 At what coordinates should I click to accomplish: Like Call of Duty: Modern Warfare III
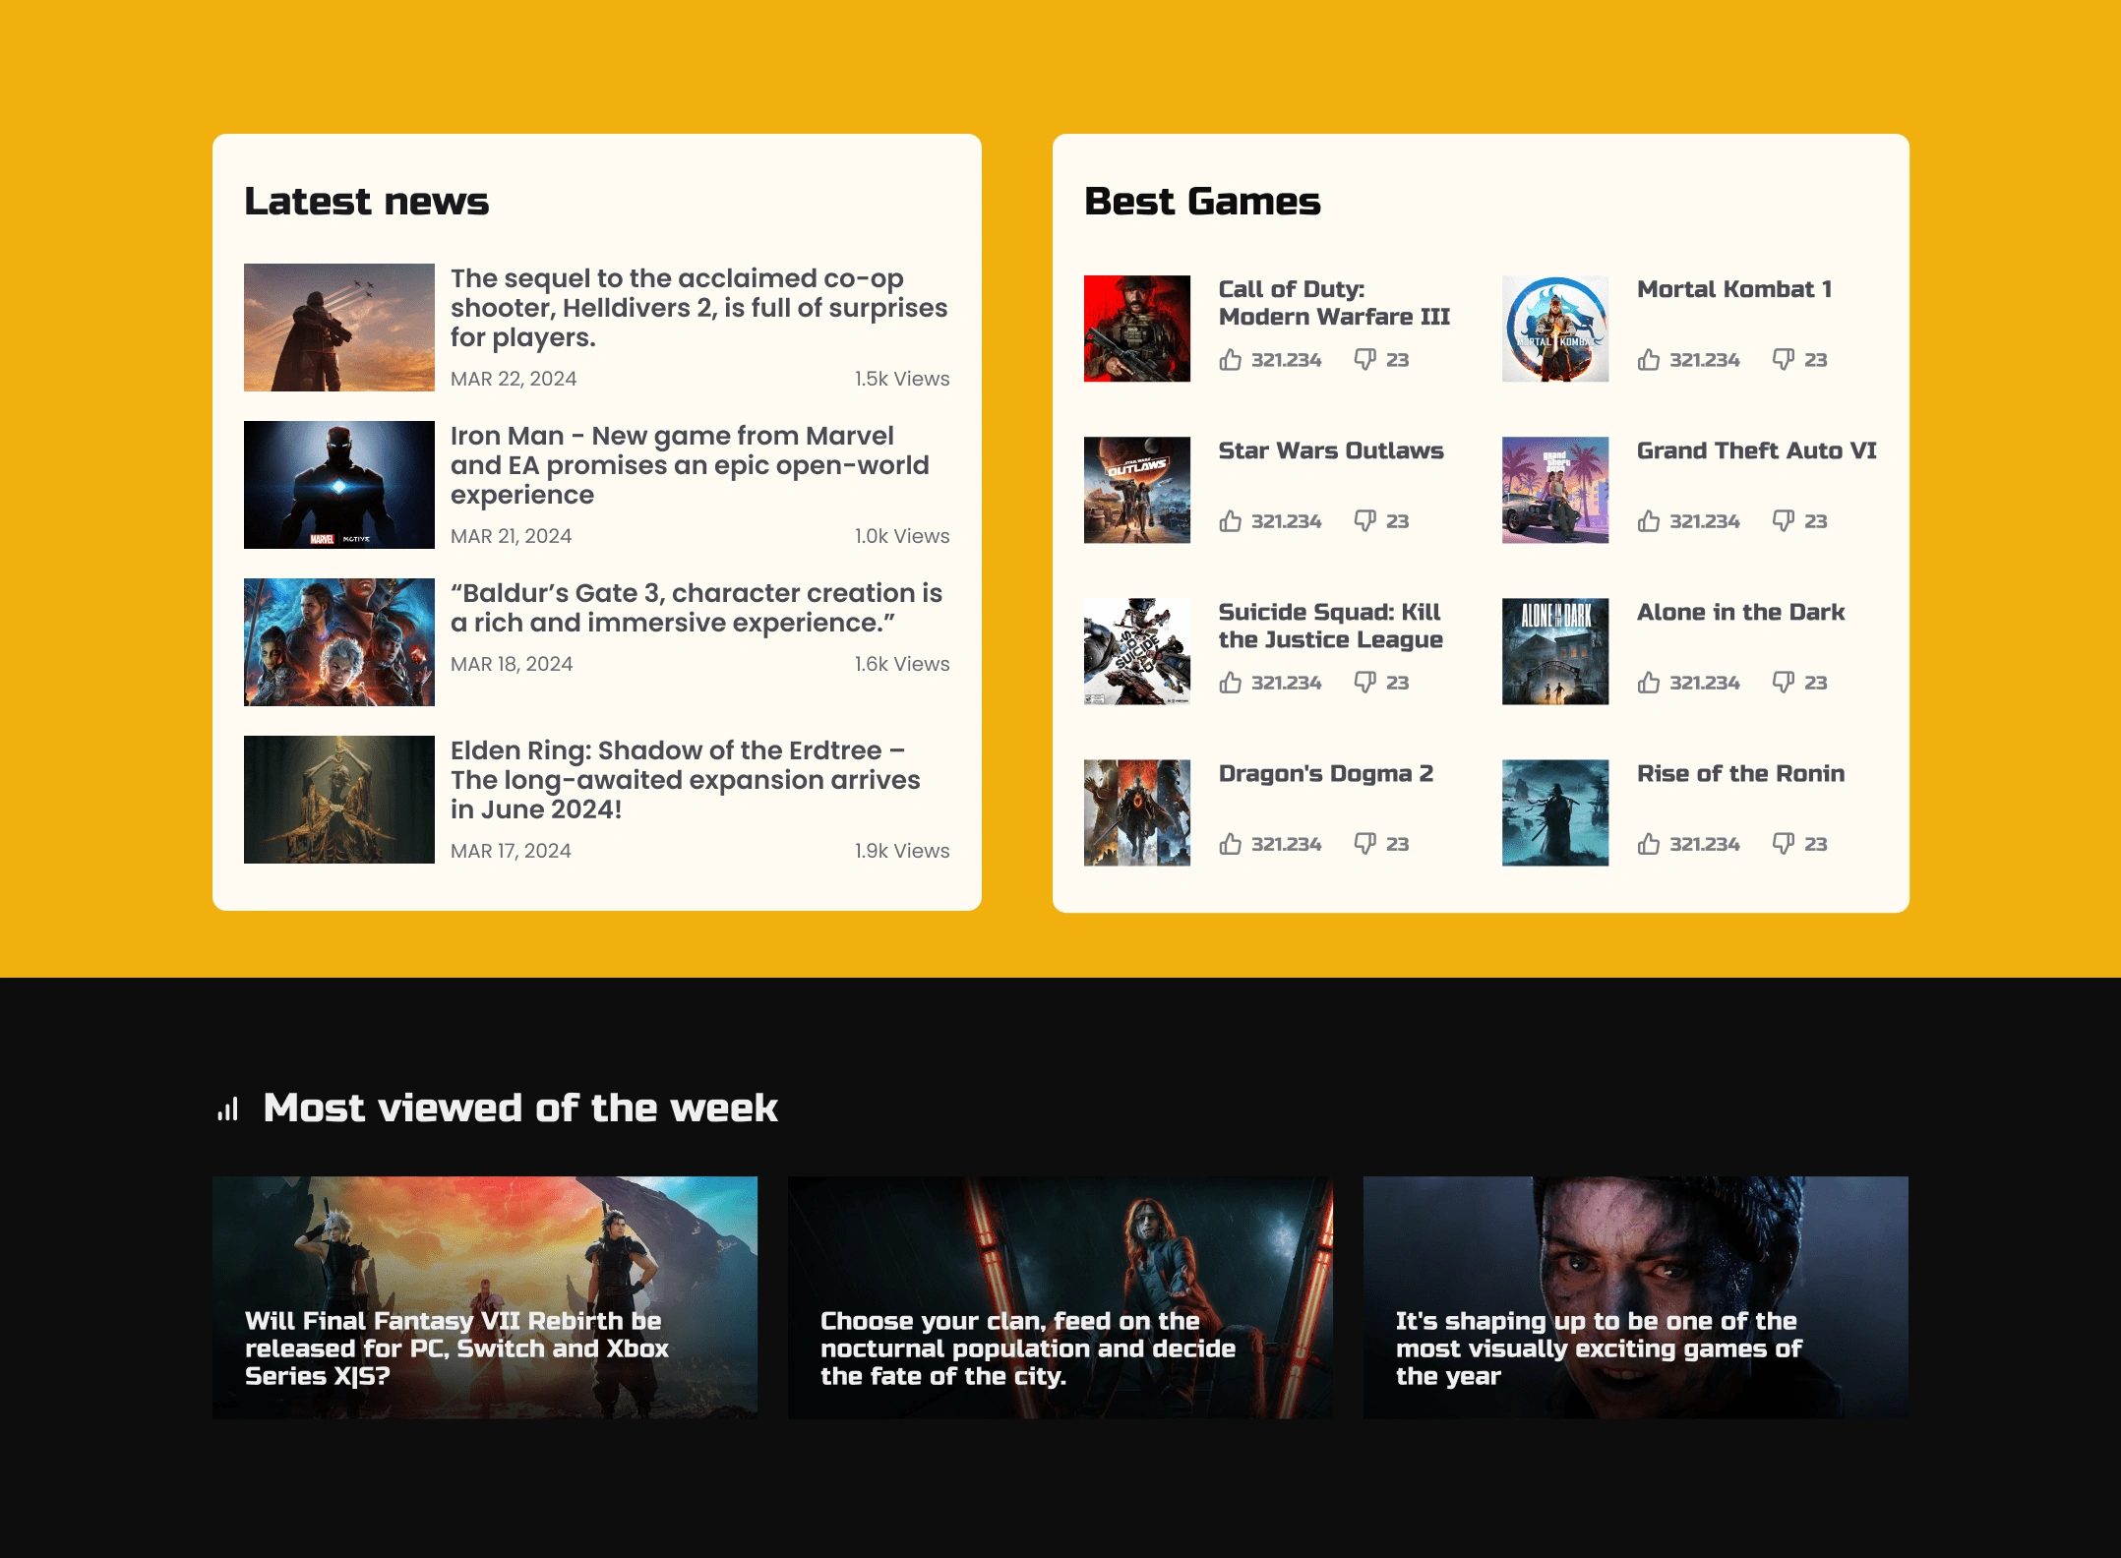(x=1230, y=360)
